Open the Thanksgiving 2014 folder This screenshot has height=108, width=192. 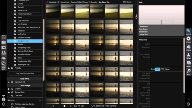click(24, 61)
